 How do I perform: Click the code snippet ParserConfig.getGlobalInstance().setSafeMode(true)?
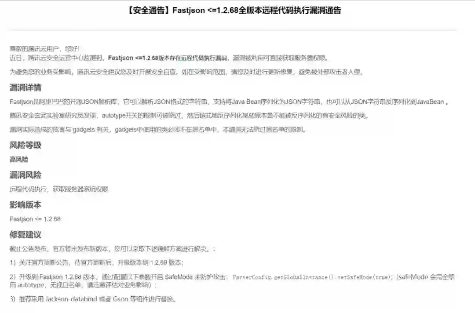click(x=312, y=277)
